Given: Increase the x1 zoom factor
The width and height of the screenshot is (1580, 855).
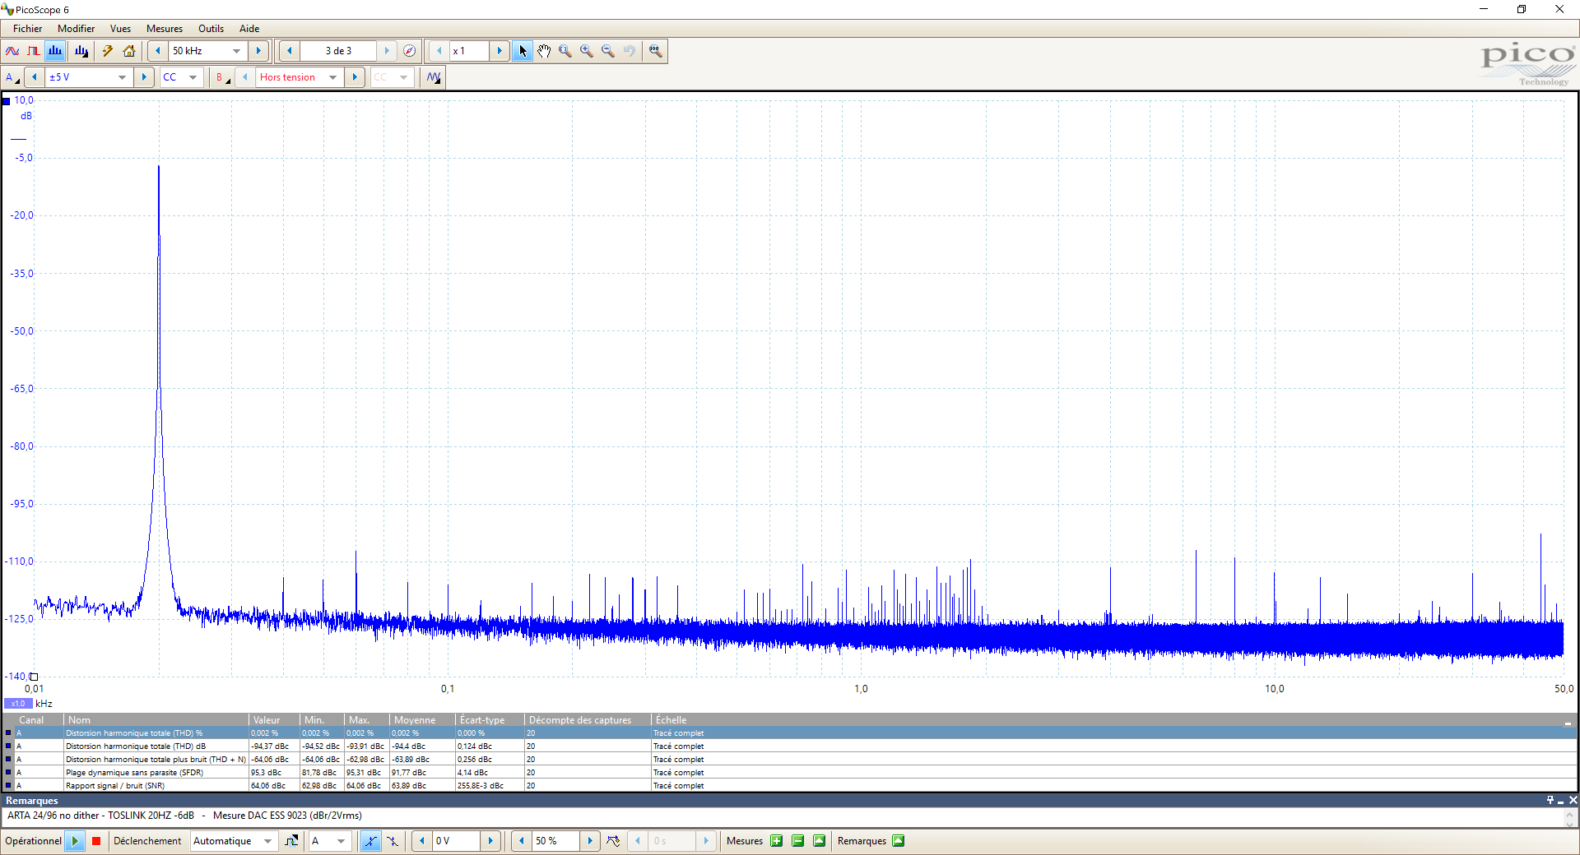Looking at the screenshot, I should [x=500, y=51].
